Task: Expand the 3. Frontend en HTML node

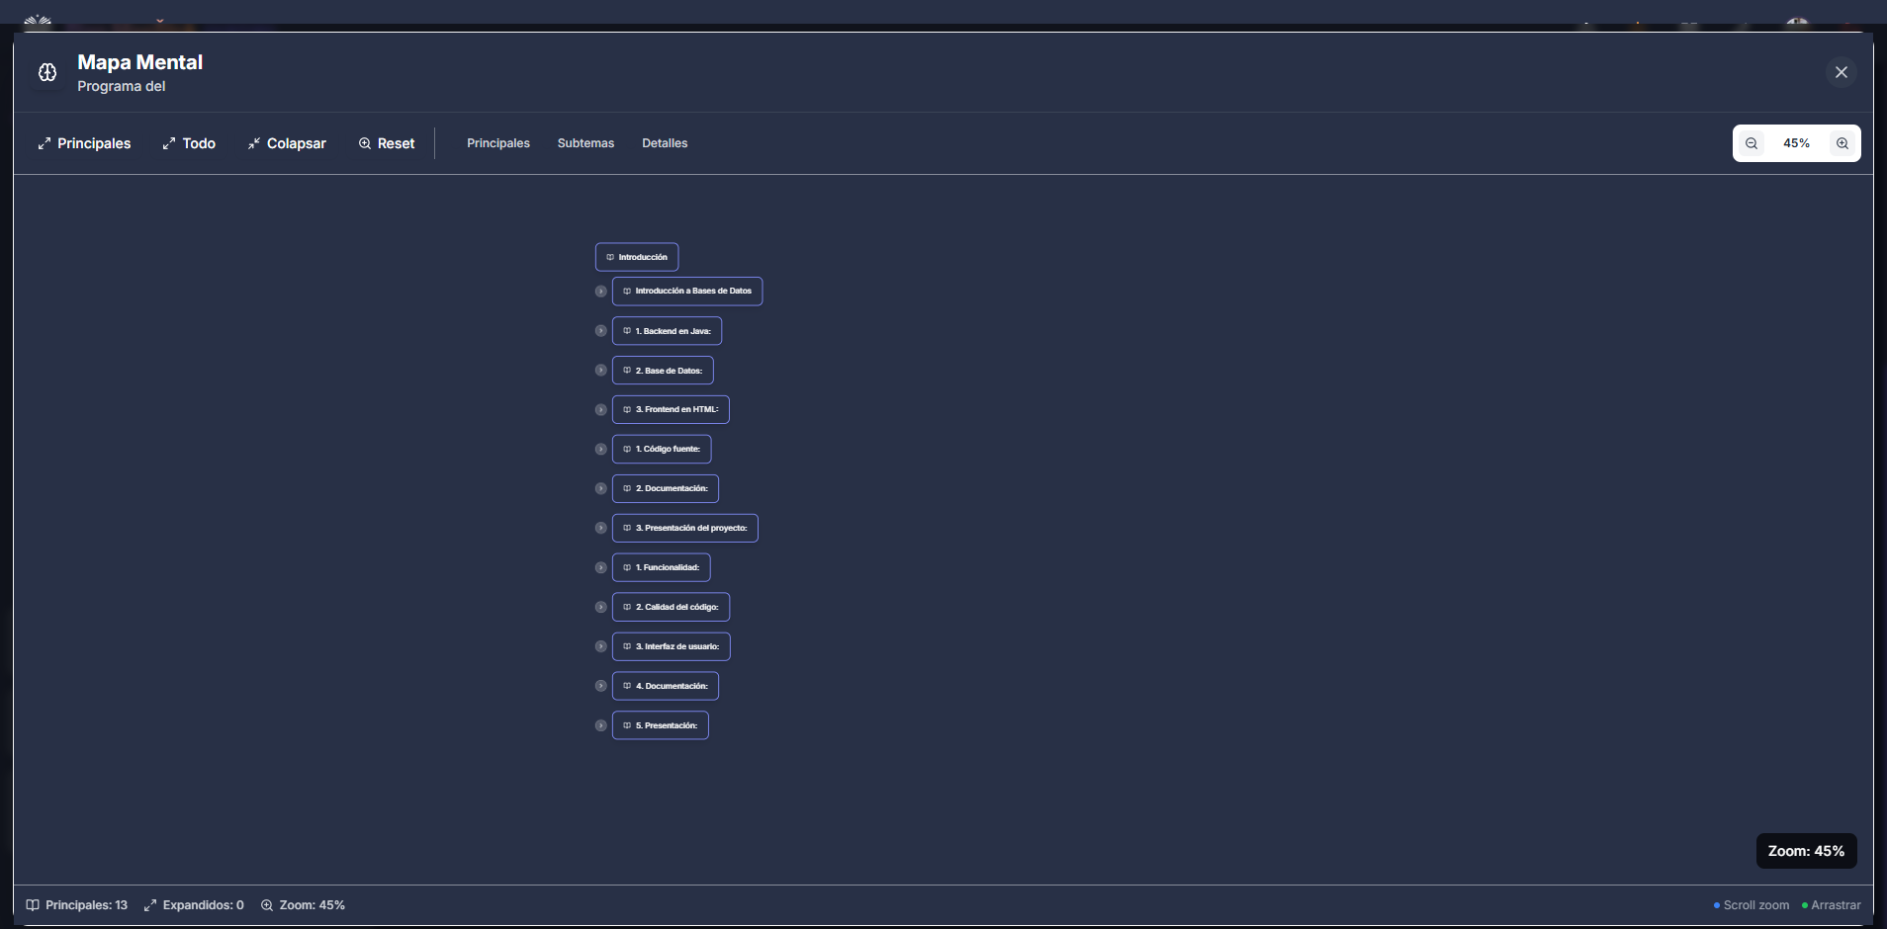Action: pos(600,410)
